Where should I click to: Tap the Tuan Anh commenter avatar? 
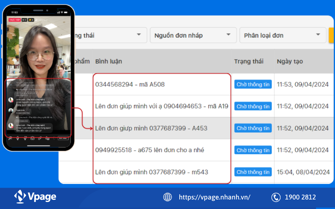click(x=11, y=111)
